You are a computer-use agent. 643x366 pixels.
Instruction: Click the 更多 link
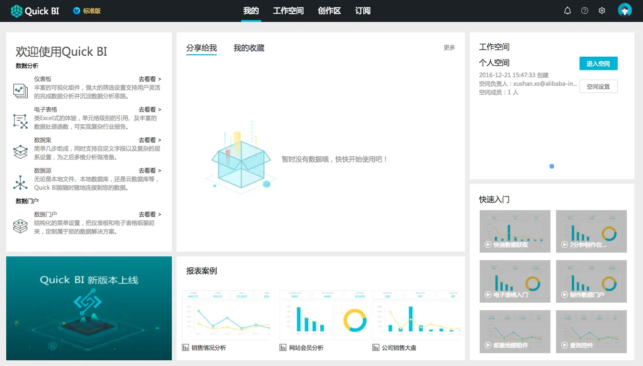coord(449,48)
